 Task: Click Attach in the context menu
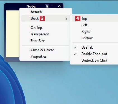pos(46,12)
